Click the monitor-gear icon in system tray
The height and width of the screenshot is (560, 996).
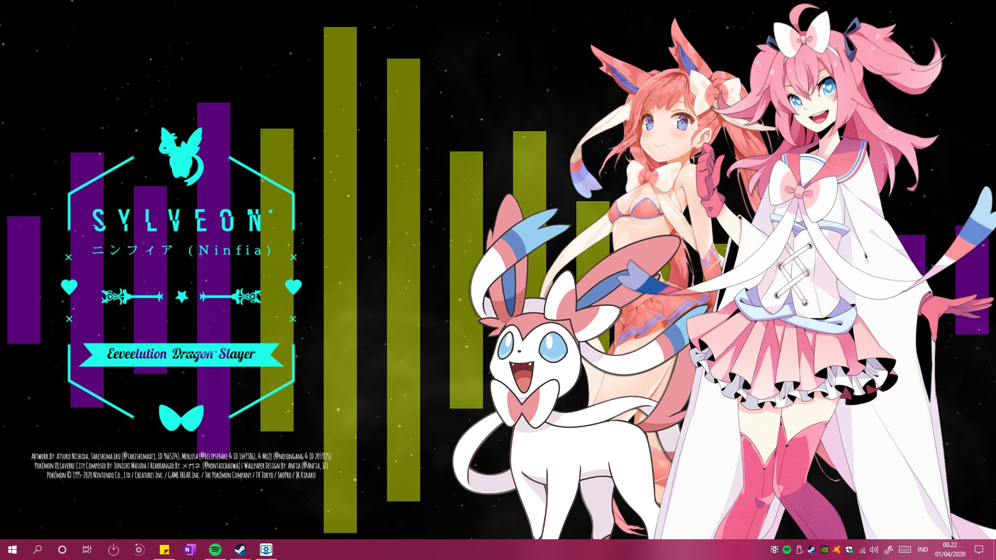point(774,550)
